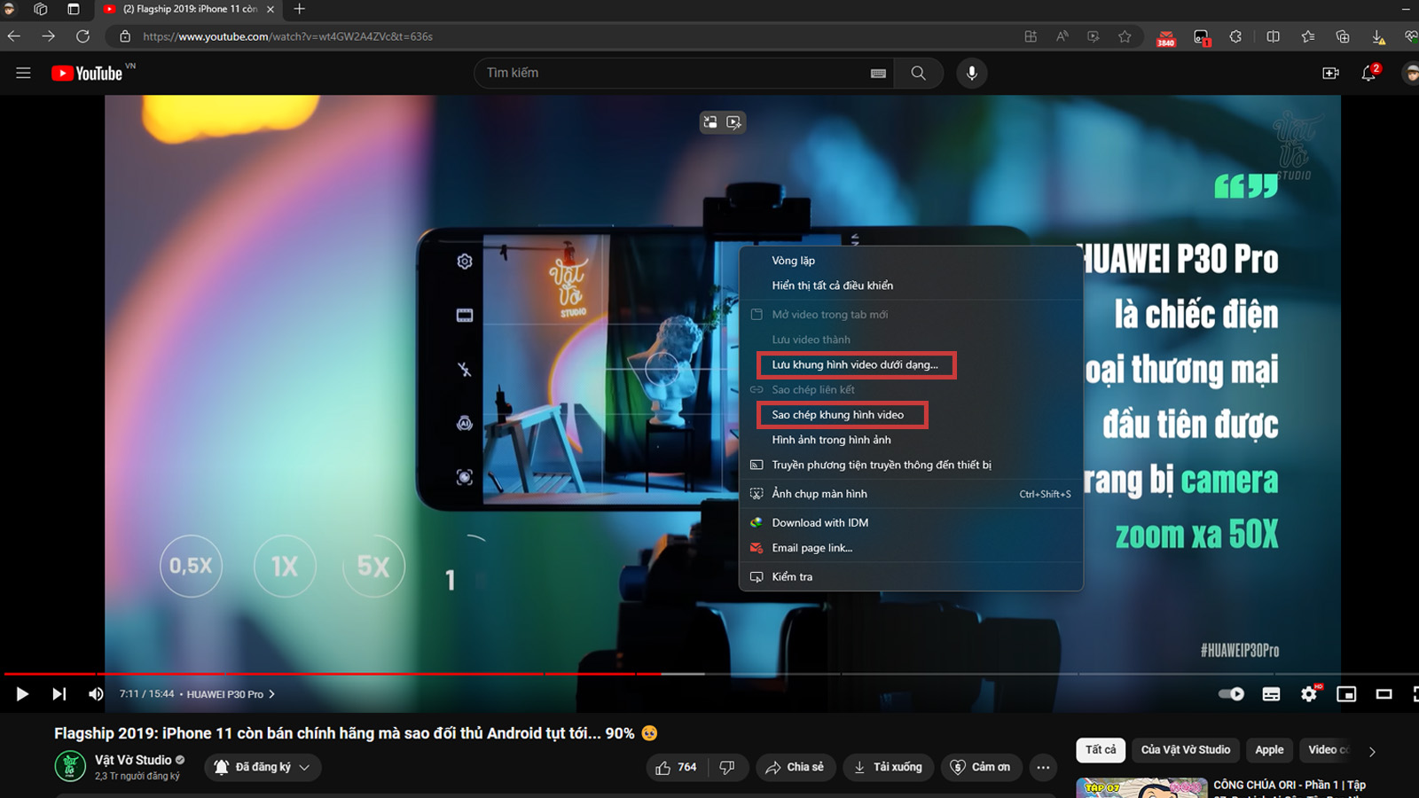
Task: Select the Apple filter chip
Action: (x=1269, y=750)
